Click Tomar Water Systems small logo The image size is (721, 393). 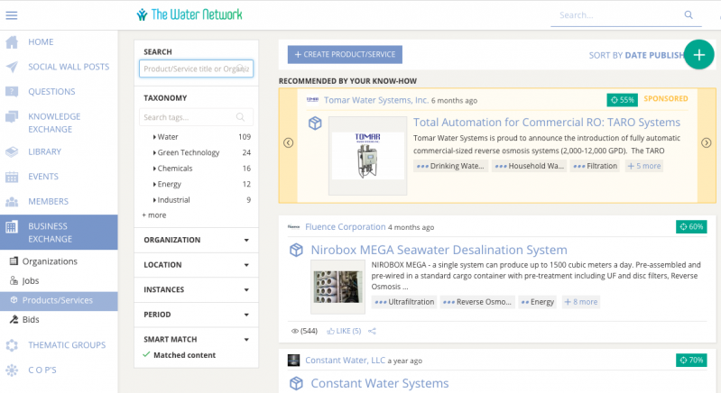click(x=313, y=100)
